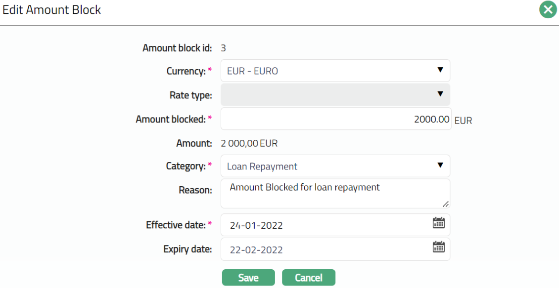
Task: Expand the Category dropdown arrow
Action: pyautogui.click(x=440, y=165)
